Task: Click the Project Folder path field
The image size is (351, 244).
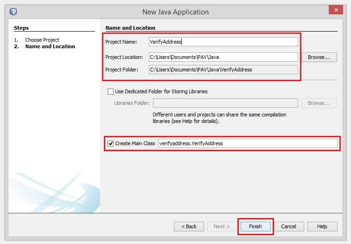Action: (x=223, y=70)
